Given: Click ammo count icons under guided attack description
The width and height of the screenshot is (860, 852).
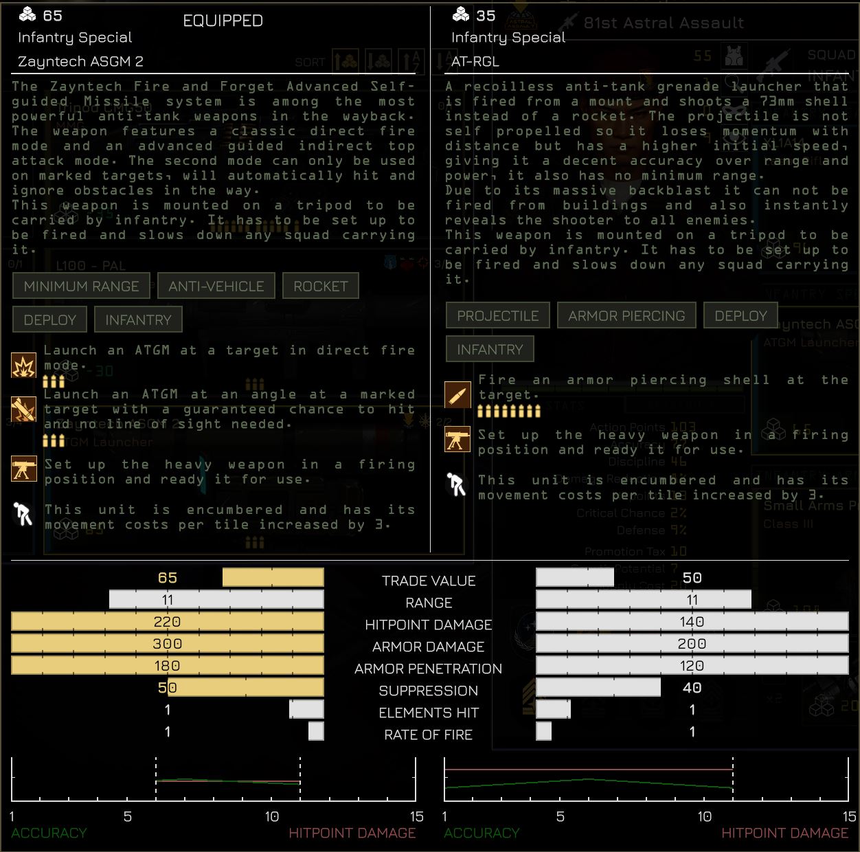Looking at the screenshot, I should (x=54, y=440).
